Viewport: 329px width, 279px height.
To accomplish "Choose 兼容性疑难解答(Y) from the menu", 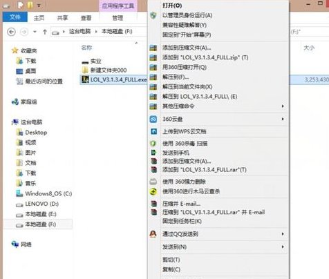I will (218, 25).
